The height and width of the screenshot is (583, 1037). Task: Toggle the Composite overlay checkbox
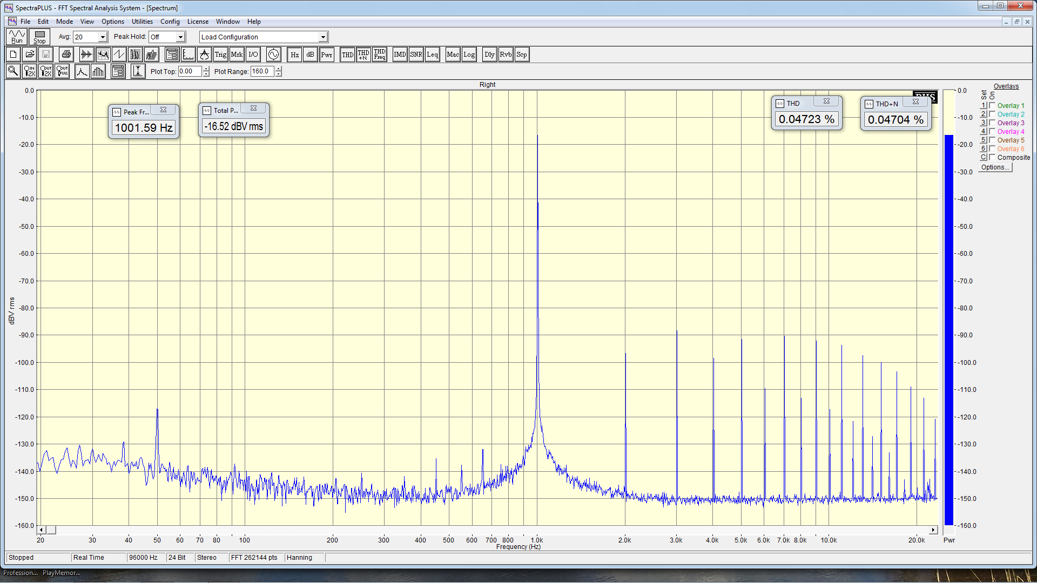pos(992,158)
